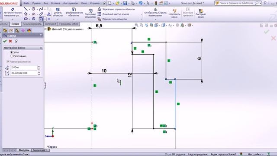The height and width of the screenshot is (156, 277).
Task: Click Переместить объекты
Action: coord(113,19)
